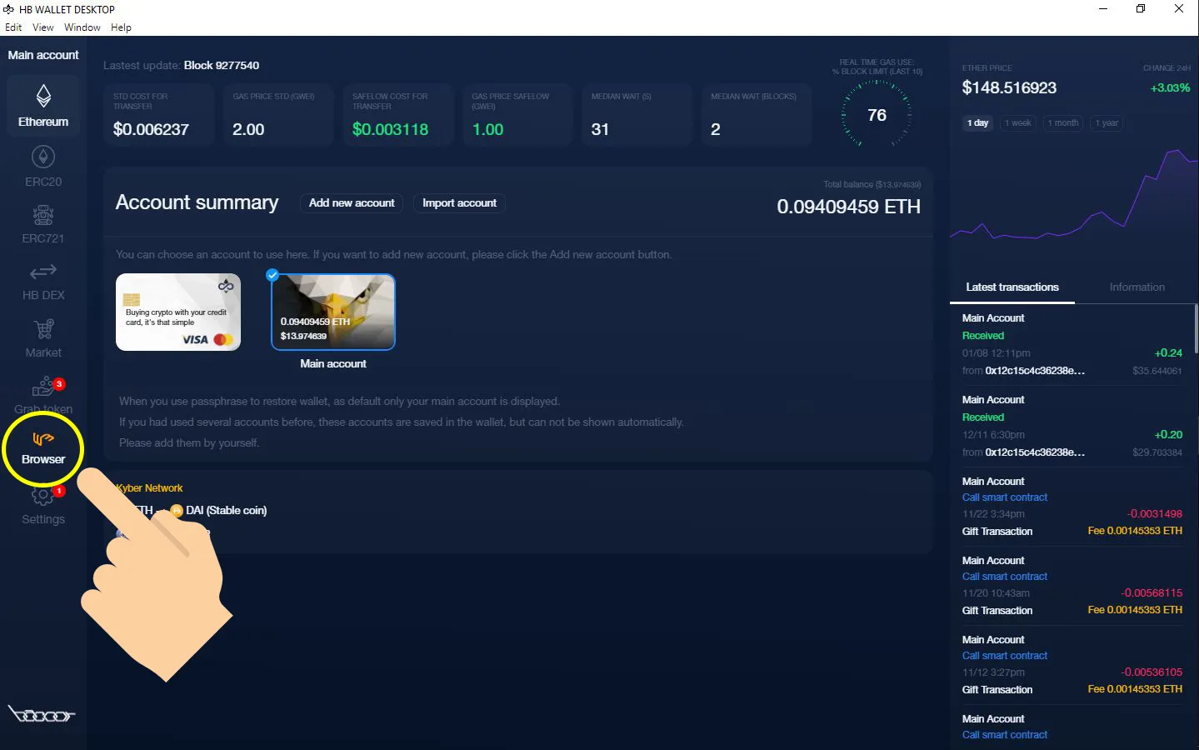Switch to the Information tab

[1137, 287]
